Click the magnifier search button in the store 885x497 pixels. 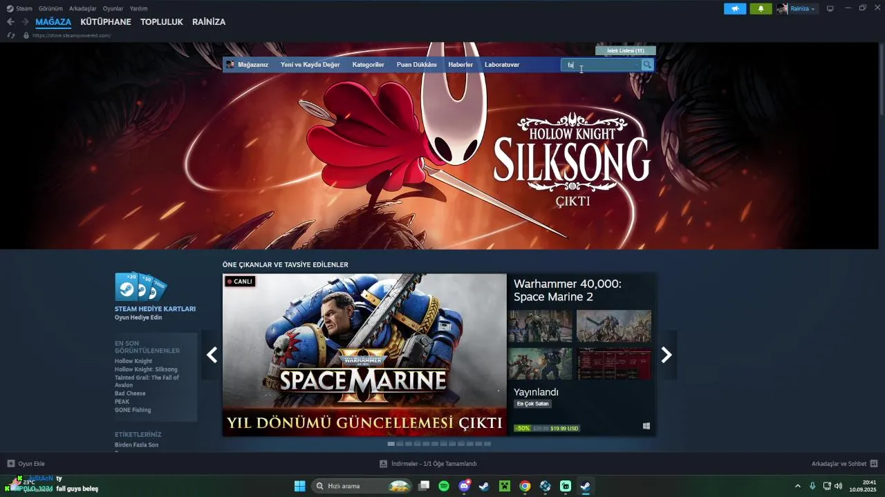coord(647,65)
